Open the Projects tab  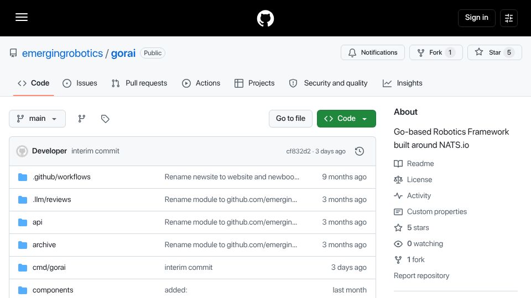point(254,83)
